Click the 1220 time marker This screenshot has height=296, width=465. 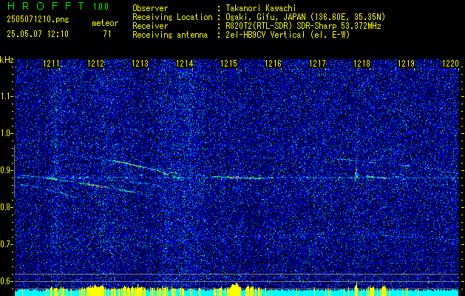click(x=450, y=63)
